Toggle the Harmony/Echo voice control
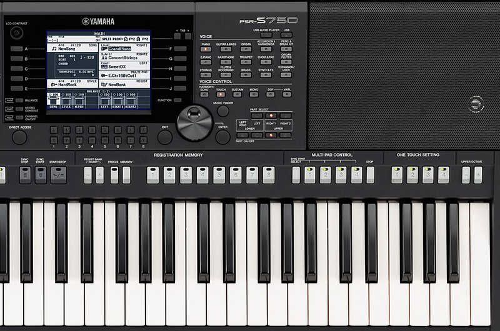The image size is (500, 331). pyautogui.click(x=204, y=95)
